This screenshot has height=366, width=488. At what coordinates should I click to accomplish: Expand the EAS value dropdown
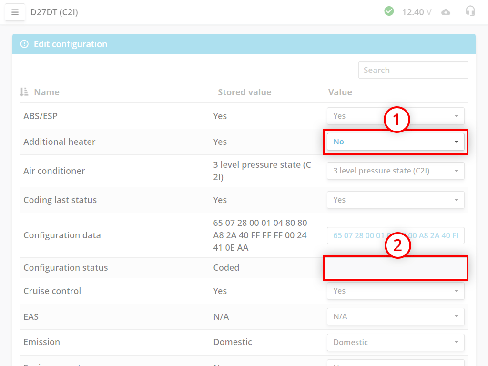tap(395, 317)
